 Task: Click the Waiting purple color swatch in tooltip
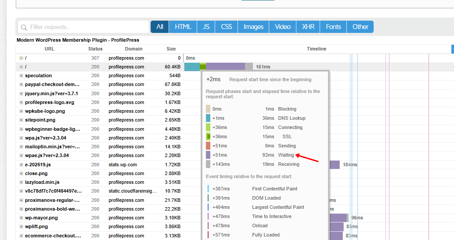pyautogui.click(x=208, y=155)
